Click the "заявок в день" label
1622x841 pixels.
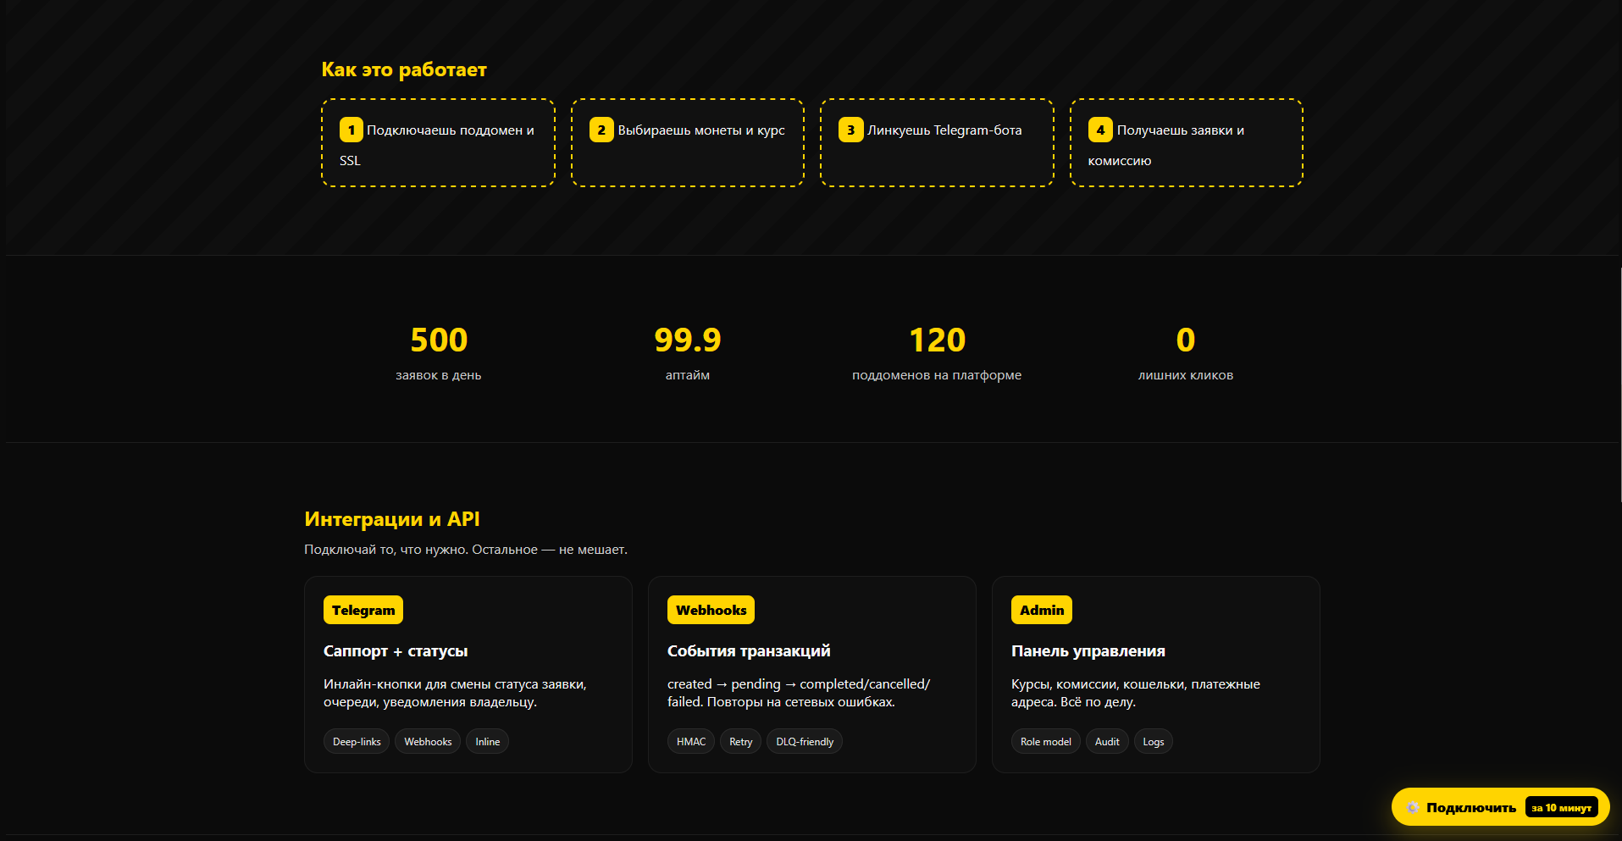(x=439, y=375)
